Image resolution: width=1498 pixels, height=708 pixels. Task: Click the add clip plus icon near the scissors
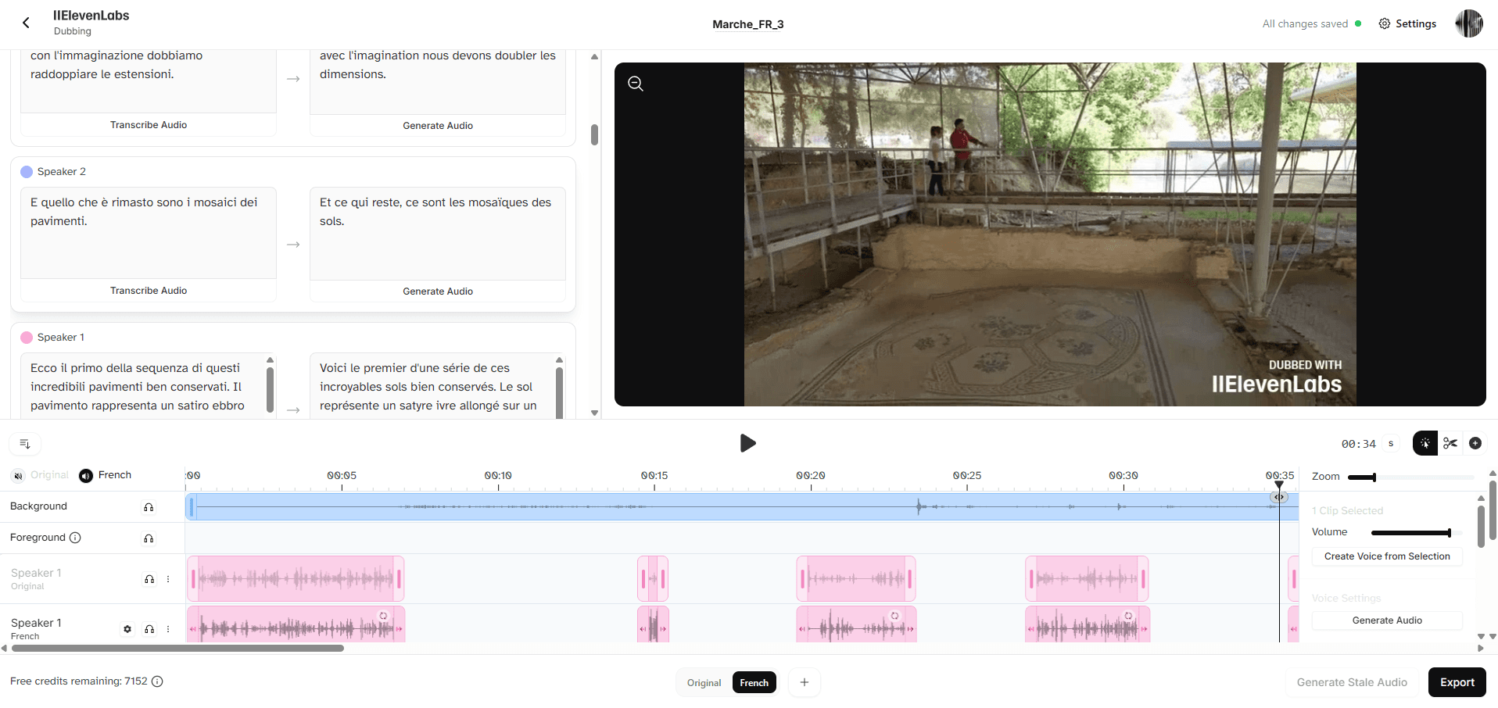(x=1476, y=443)
